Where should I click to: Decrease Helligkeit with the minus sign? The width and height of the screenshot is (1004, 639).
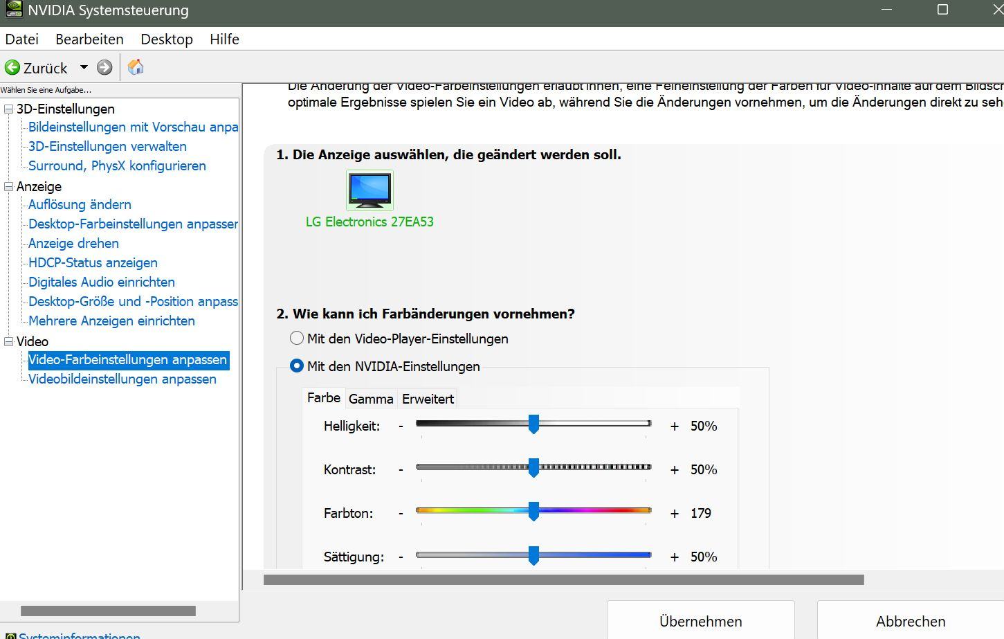point(401,426)
